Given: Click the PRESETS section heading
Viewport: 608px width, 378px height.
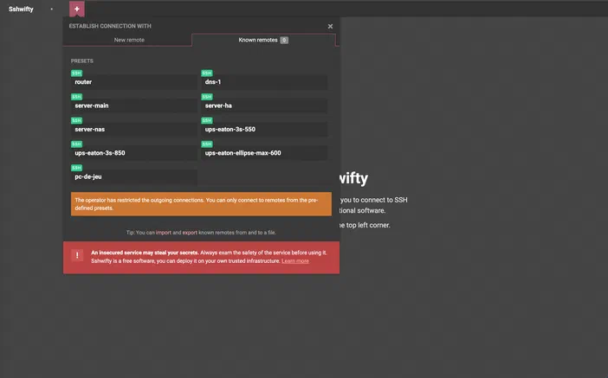Looking at the screenshot, I should point(81,61).
